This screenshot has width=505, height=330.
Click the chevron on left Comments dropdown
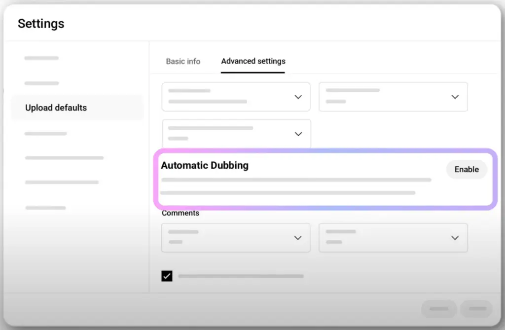pyautogui.click(x=298, y=238)
